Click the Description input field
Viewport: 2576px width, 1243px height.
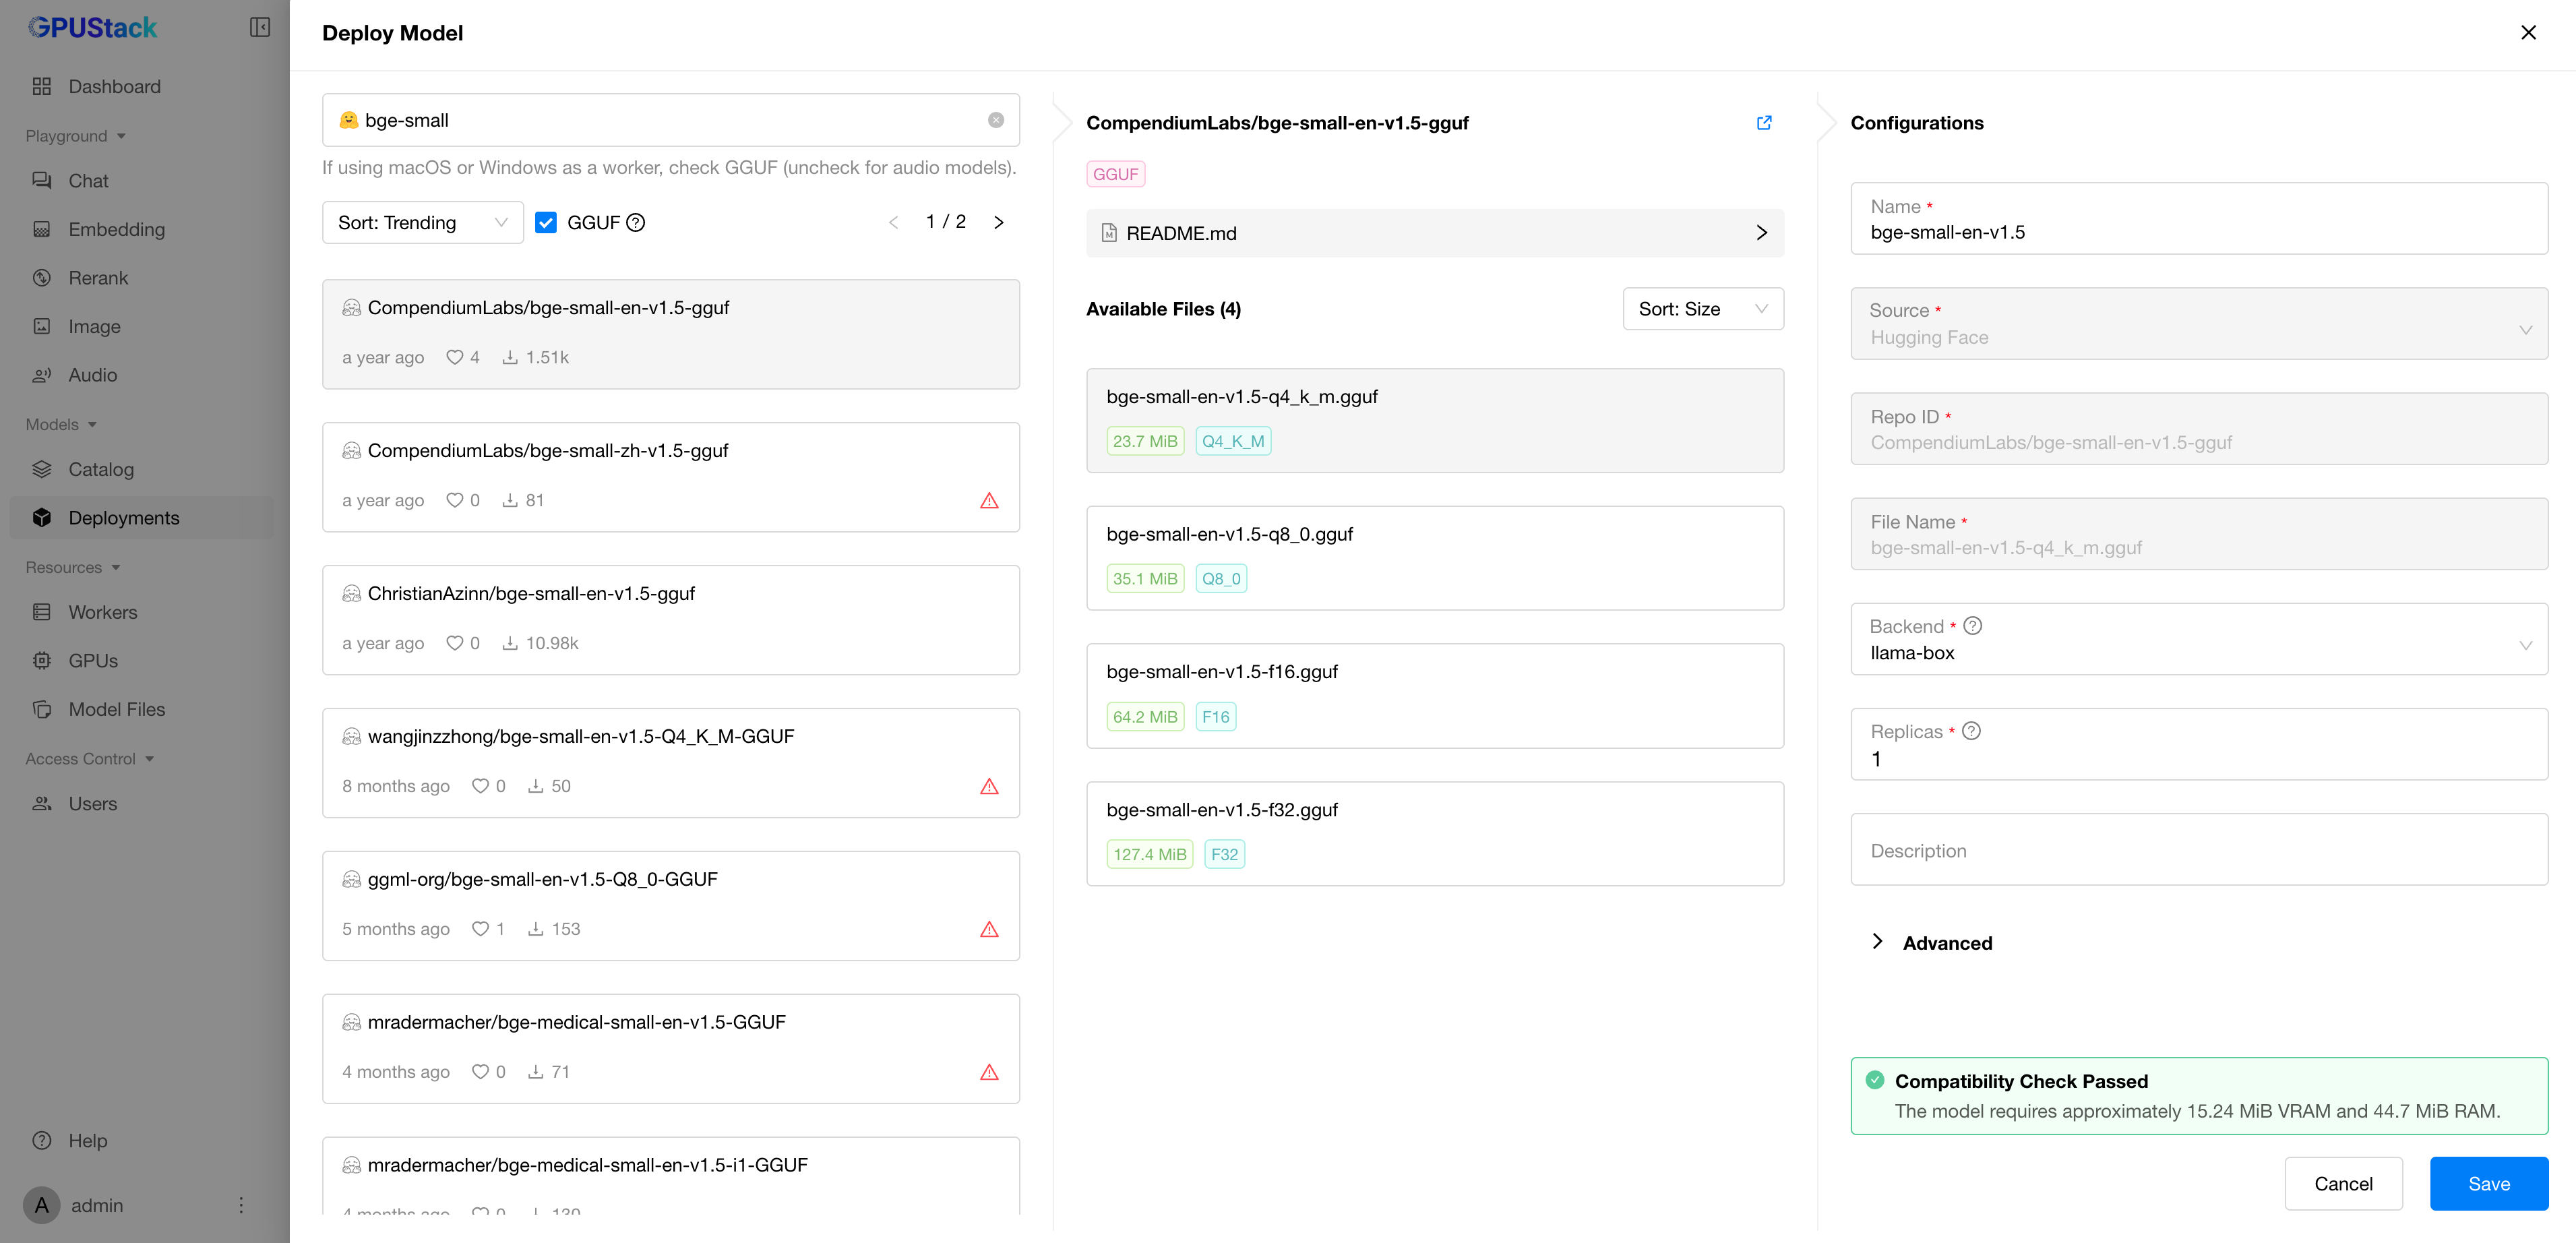click(x=2198, y=850)
